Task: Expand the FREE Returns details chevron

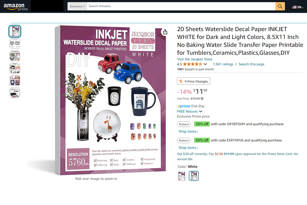Action: [x=201, y=111]
